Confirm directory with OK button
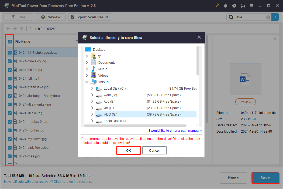This screenshot has width=283, height=189. pyautogui.click(x=129, y=150)
